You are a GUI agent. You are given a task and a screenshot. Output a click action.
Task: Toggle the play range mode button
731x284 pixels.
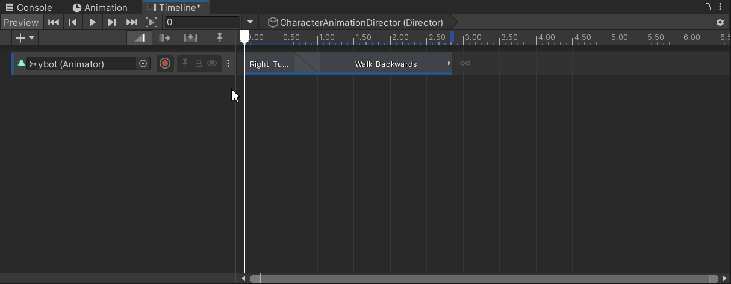pyautogui.click(x=152, y=22)
